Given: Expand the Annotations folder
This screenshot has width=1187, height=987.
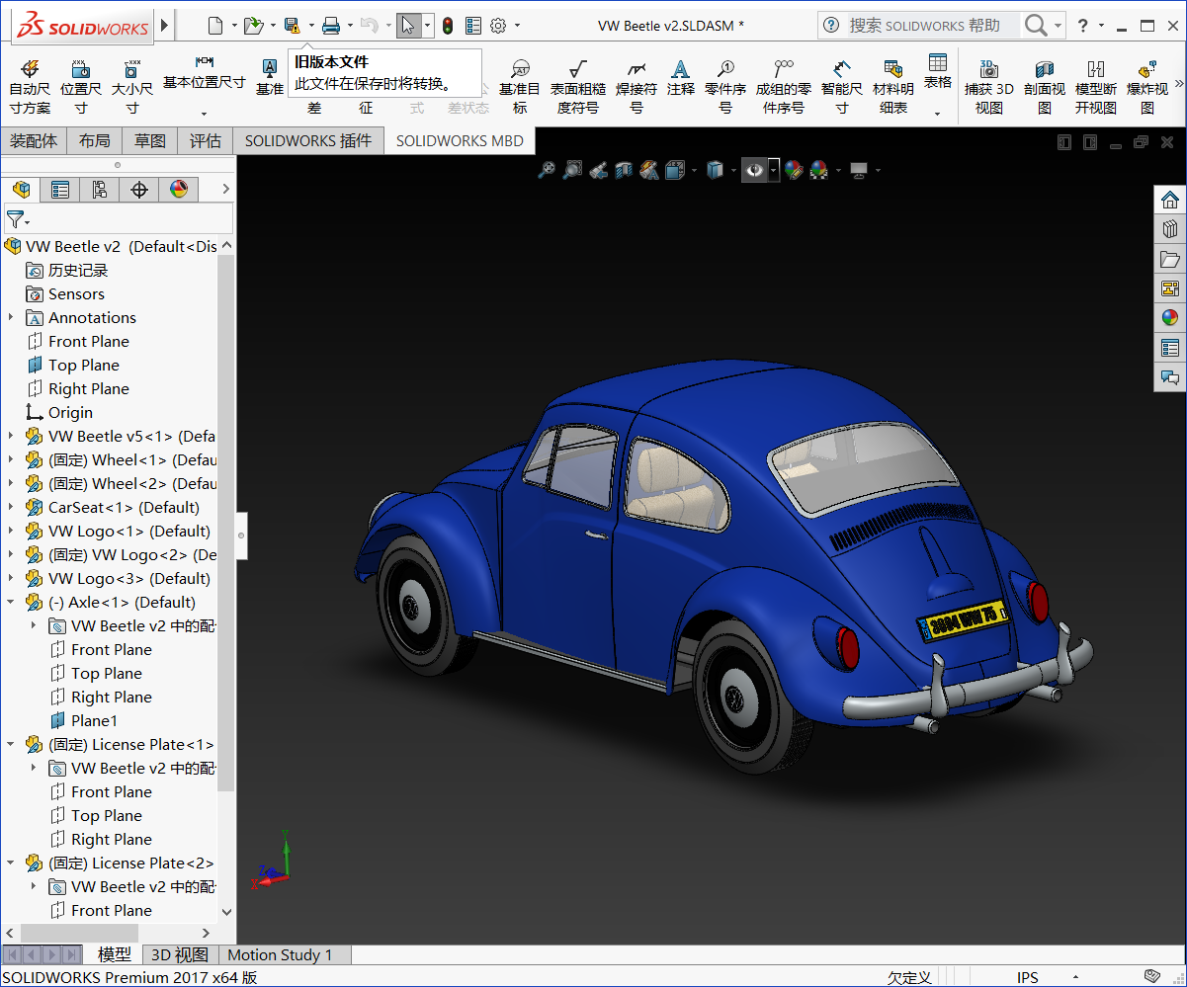Looking at the screenshot, I should click(x=11, y=317).
